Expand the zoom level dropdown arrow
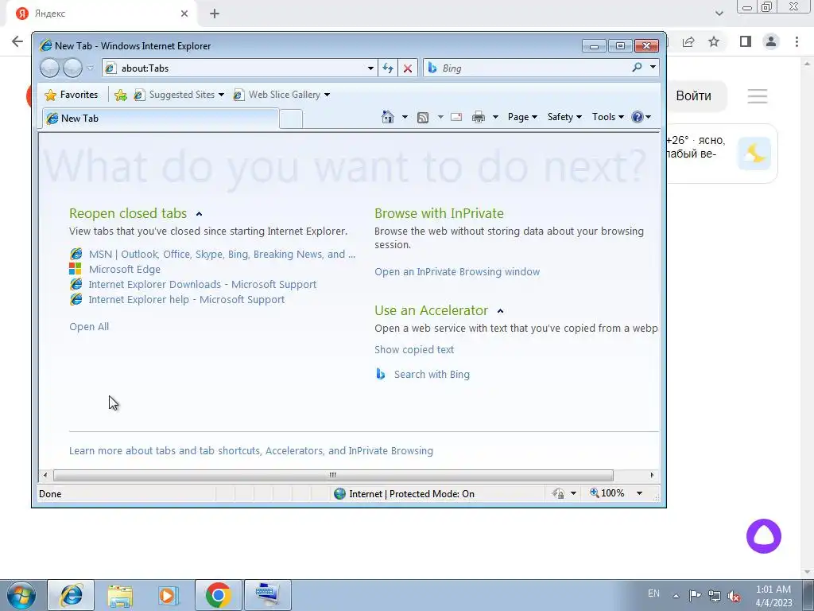 pyautogui.click(x=640, y=493)
